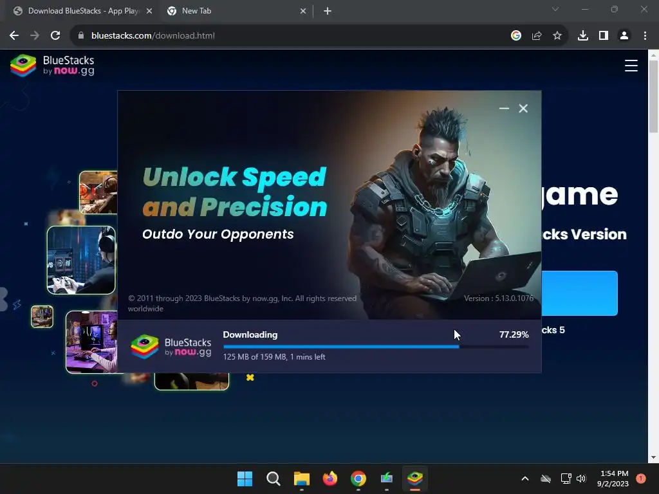Open volume control tray icon

click(581, 479)
